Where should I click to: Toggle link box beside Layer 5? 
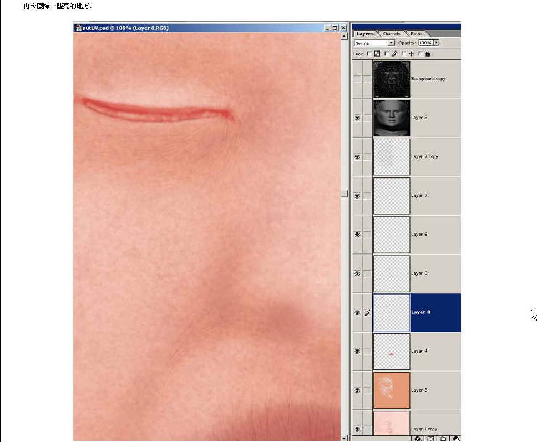click(367, 273)
